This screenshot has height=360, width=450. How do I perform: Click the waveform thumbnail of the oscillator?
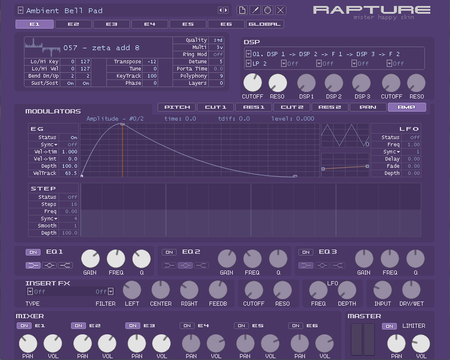pyautogui.click(x=42, y=47)
